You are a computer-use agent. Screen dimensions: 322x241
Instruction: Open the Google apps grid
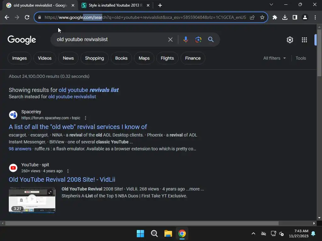coord(304,40)
